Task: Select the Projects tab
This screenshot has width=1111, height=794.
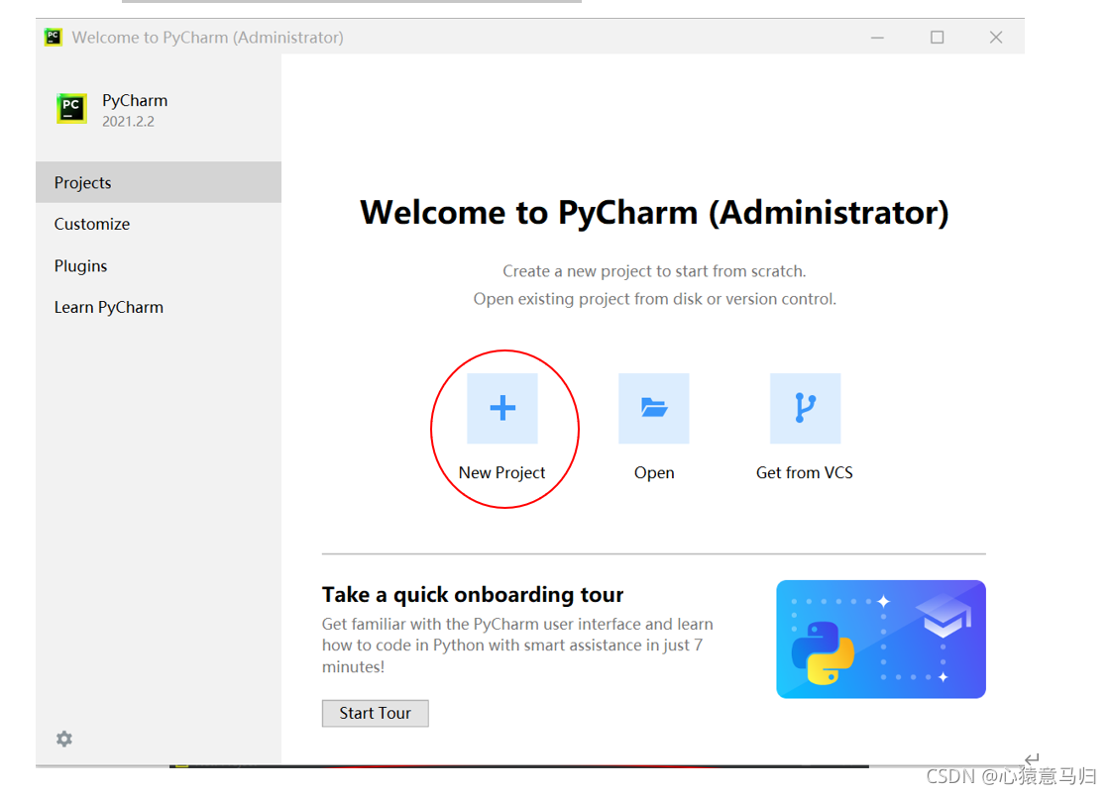Action: pyautogui.click(x=159, y=182)
